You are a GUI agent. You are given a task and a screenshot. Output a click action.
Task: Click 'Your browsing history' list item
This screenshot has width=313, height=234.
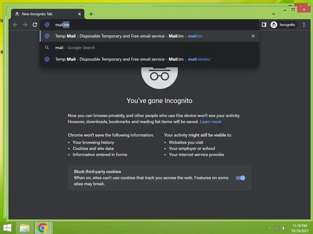(x=93, y=143)
